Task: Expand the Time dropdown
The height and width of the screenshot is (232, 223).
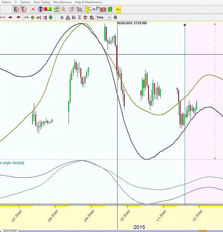Action: (x=103, y=17)
